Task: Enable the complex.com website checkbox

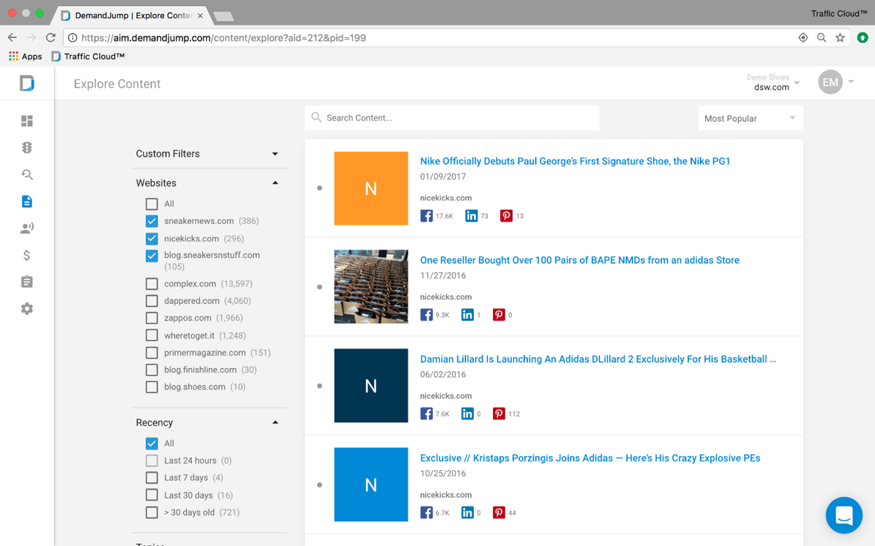Action: (x=152, y=284)
